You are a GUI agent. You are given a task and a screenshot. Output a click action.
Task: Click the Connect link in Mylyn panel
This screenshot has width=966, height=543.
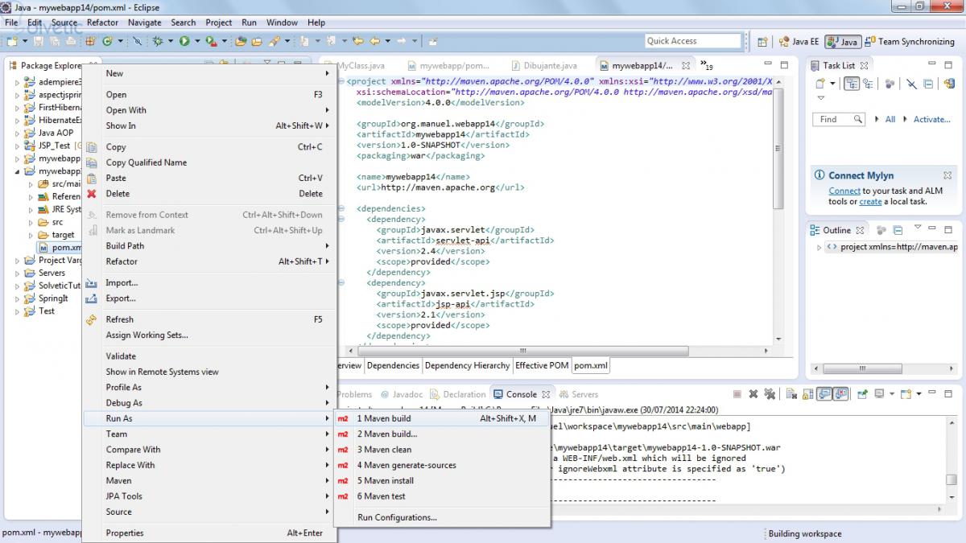[x=844, y=191]
